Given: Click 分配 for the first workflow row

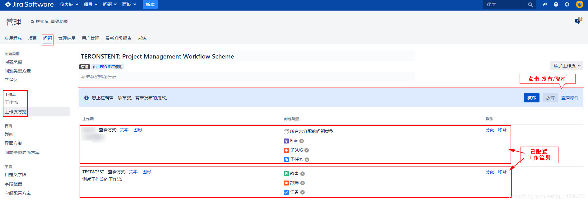Looking at the screenshot, I should pyautogui.click(x=490, y=130).
